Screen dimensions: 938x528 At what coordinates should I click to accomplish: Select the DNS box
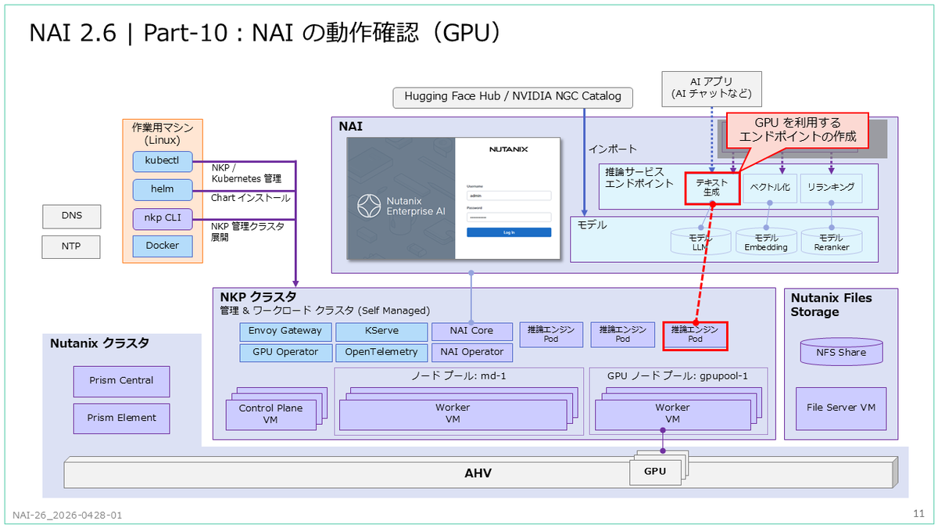click(71, 215)
